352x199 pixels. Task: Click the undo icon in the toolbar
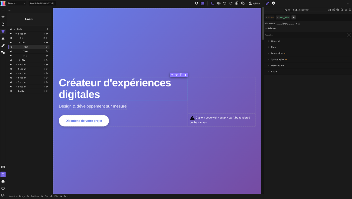coord(225,3)
